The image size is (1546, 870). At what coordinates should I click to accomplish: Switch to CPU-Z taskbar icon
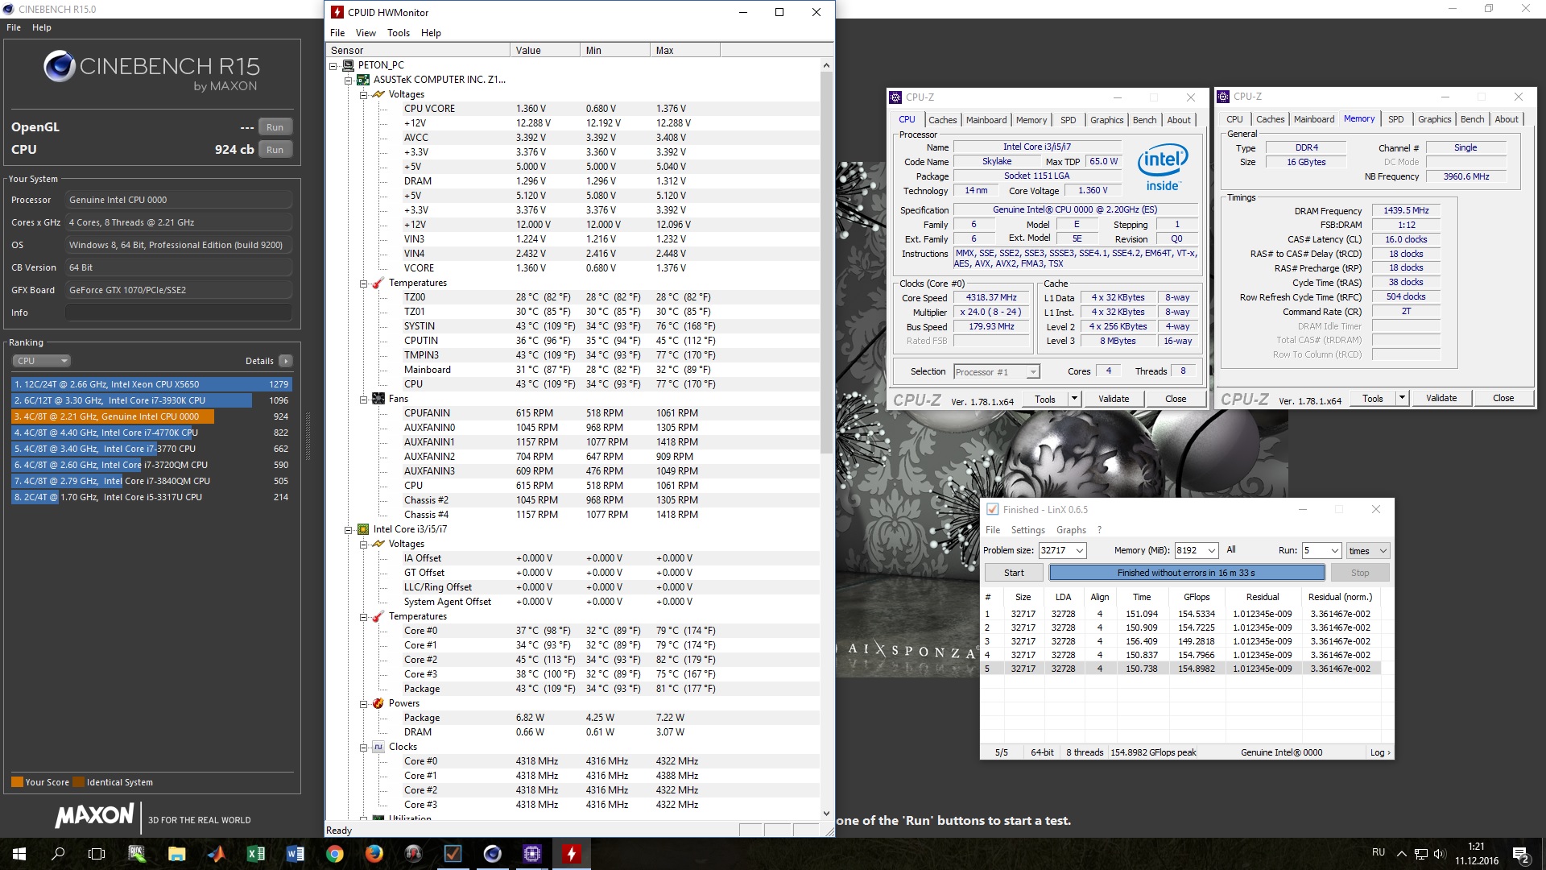pos(532,854)
